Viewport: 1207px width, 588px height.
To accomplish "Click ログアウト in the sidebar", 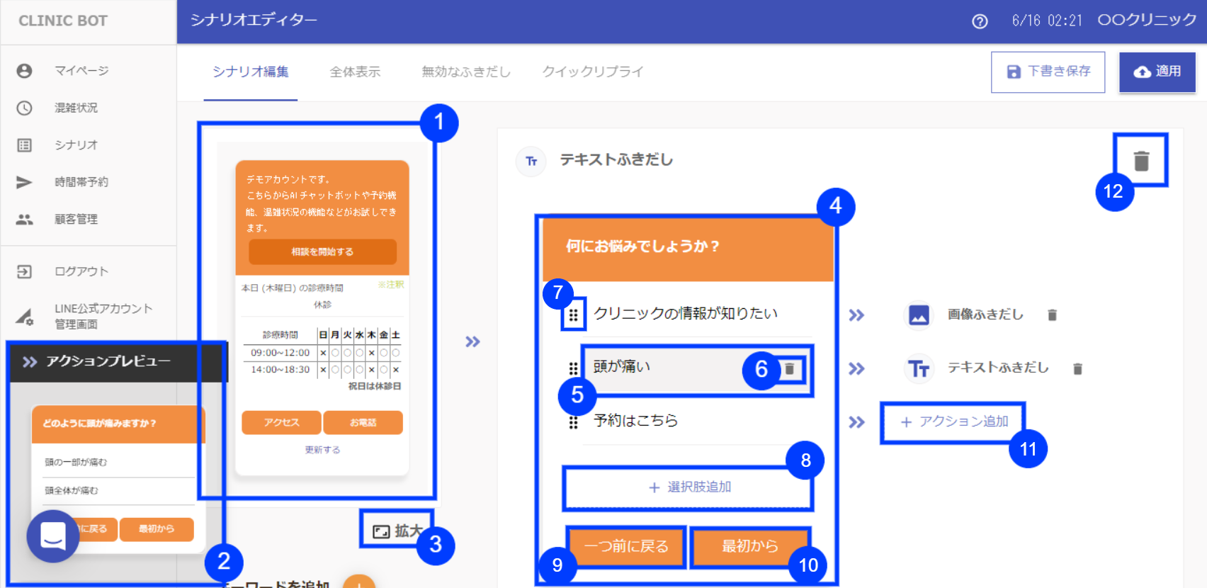I will tap(81, 271).
